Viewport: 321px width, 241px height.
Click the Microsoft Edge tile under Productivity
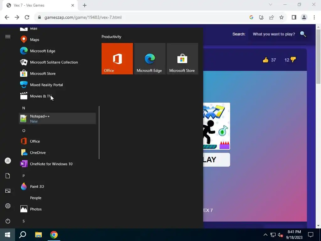tap(150, 59)
